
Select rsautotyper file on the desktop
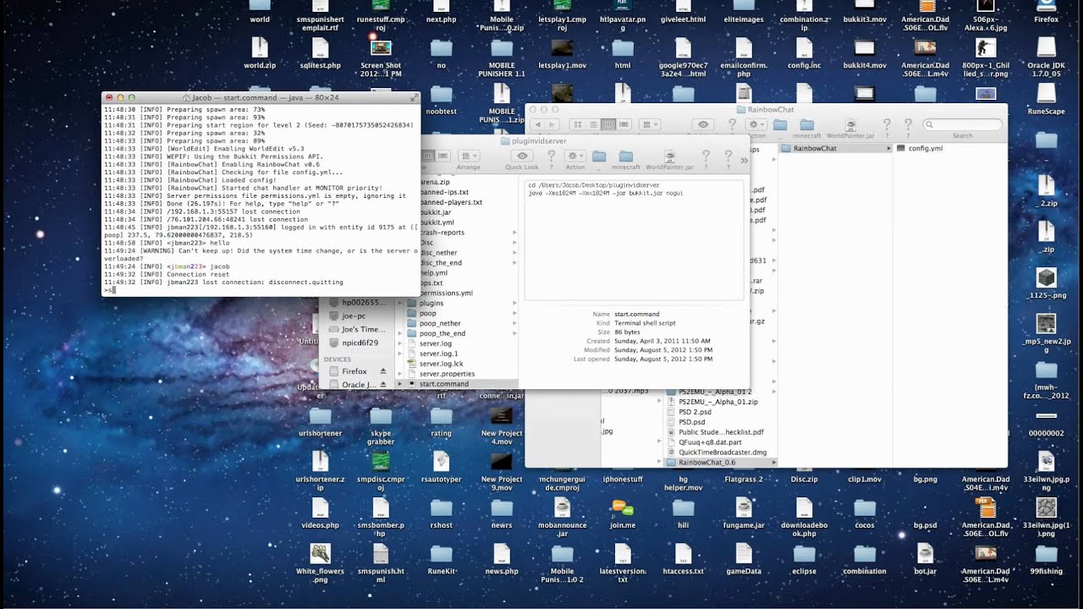(x=441, y=468)
